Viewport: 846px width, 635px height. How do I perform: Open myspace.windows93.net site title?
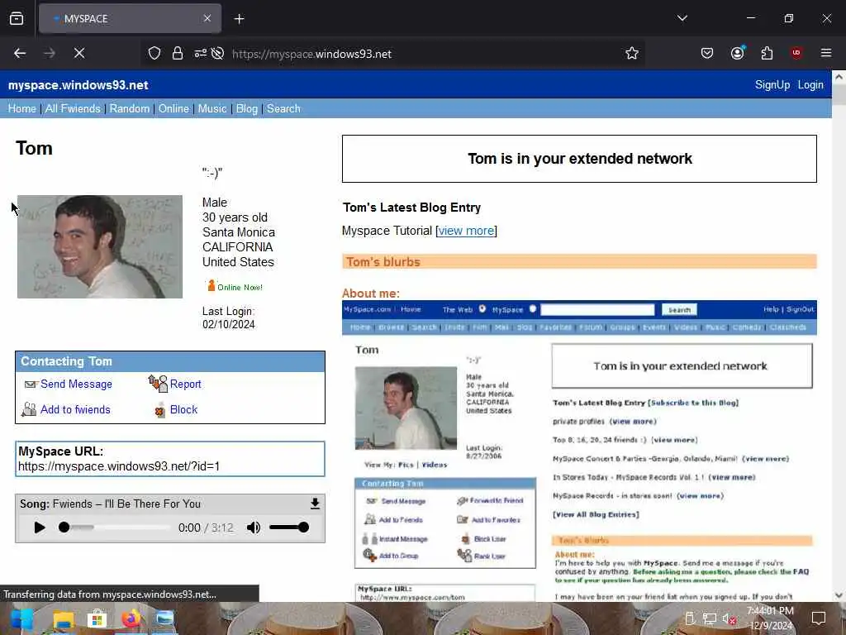pos(78,85)
